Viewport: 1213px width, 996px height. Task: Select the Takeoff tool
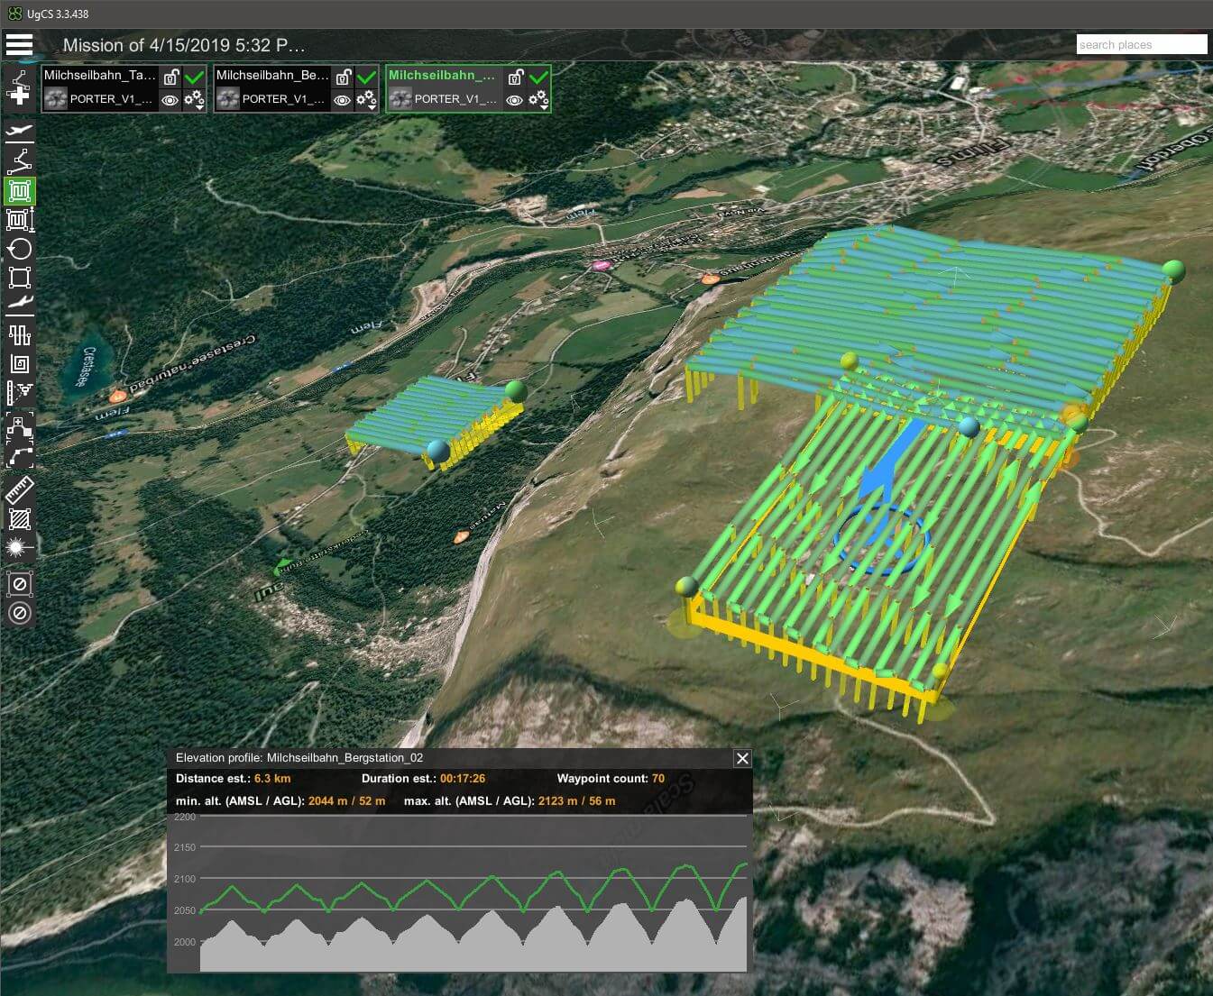19,132
